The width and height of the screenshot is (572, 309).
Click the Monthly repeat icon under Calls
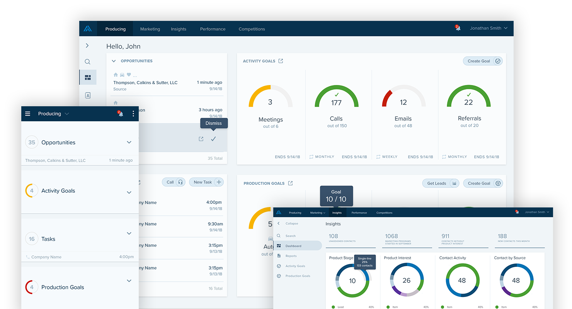(312, 157)
